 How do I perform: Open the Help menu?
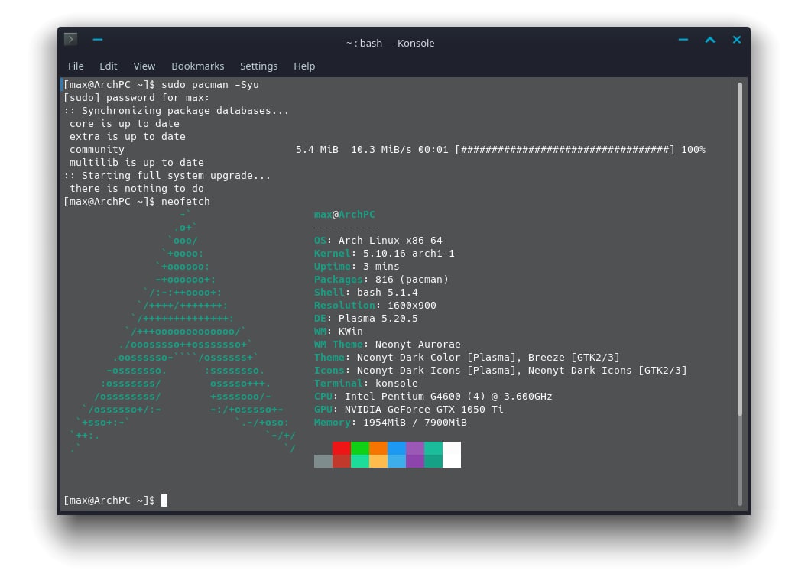tap(304, 66)
